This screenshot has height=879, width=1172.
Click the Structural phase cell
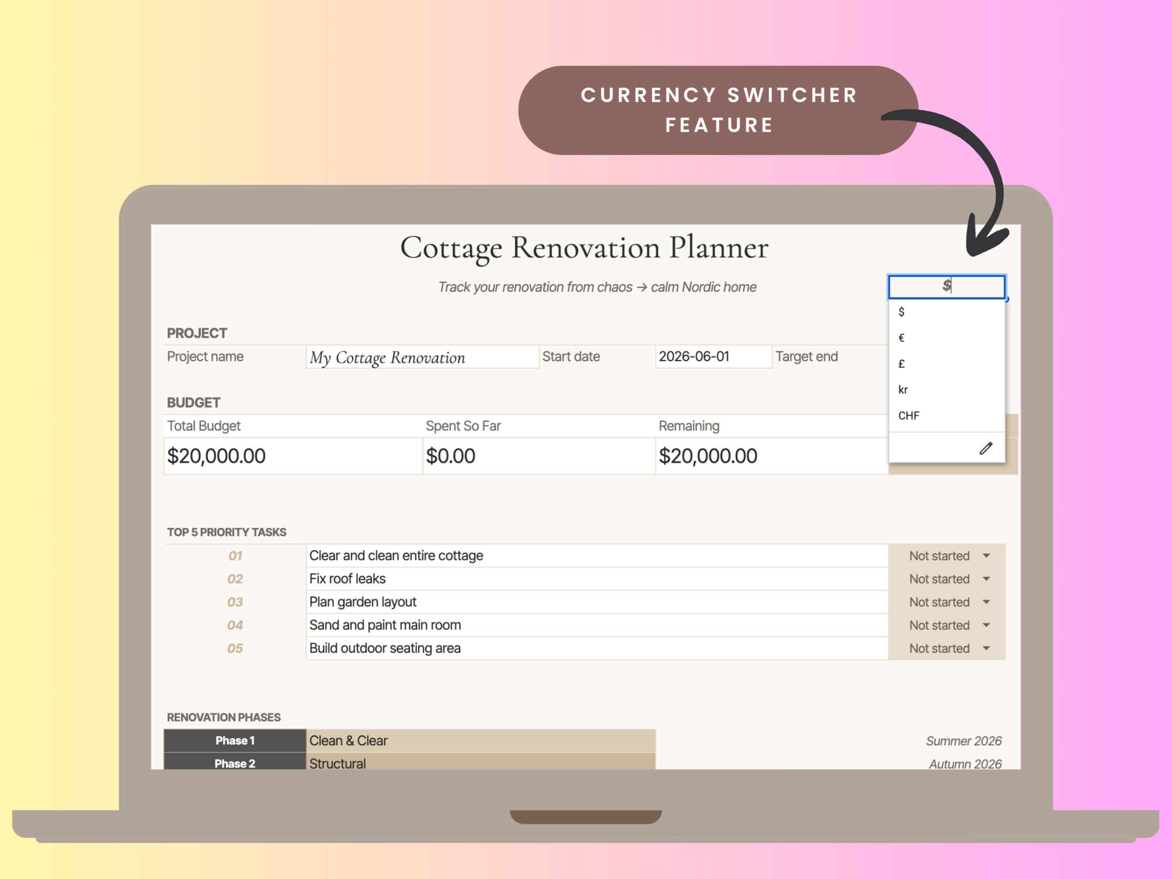pos(481,762)
